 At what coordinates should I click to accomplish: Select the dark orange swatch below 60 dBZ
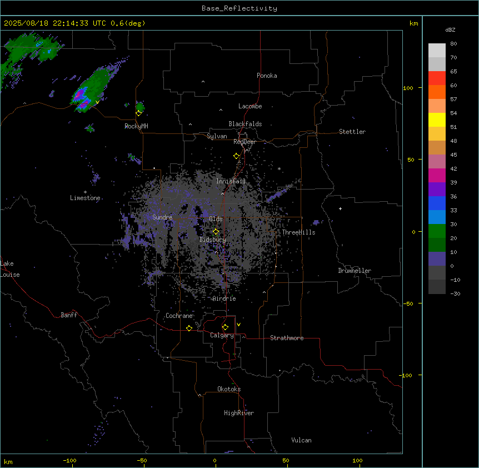tap(437, 92)
